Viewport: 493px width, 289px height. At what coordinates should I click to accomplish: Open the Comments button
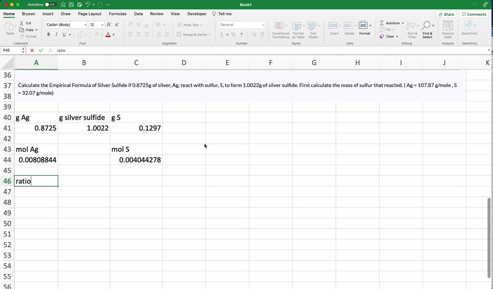tap(474, 14)
